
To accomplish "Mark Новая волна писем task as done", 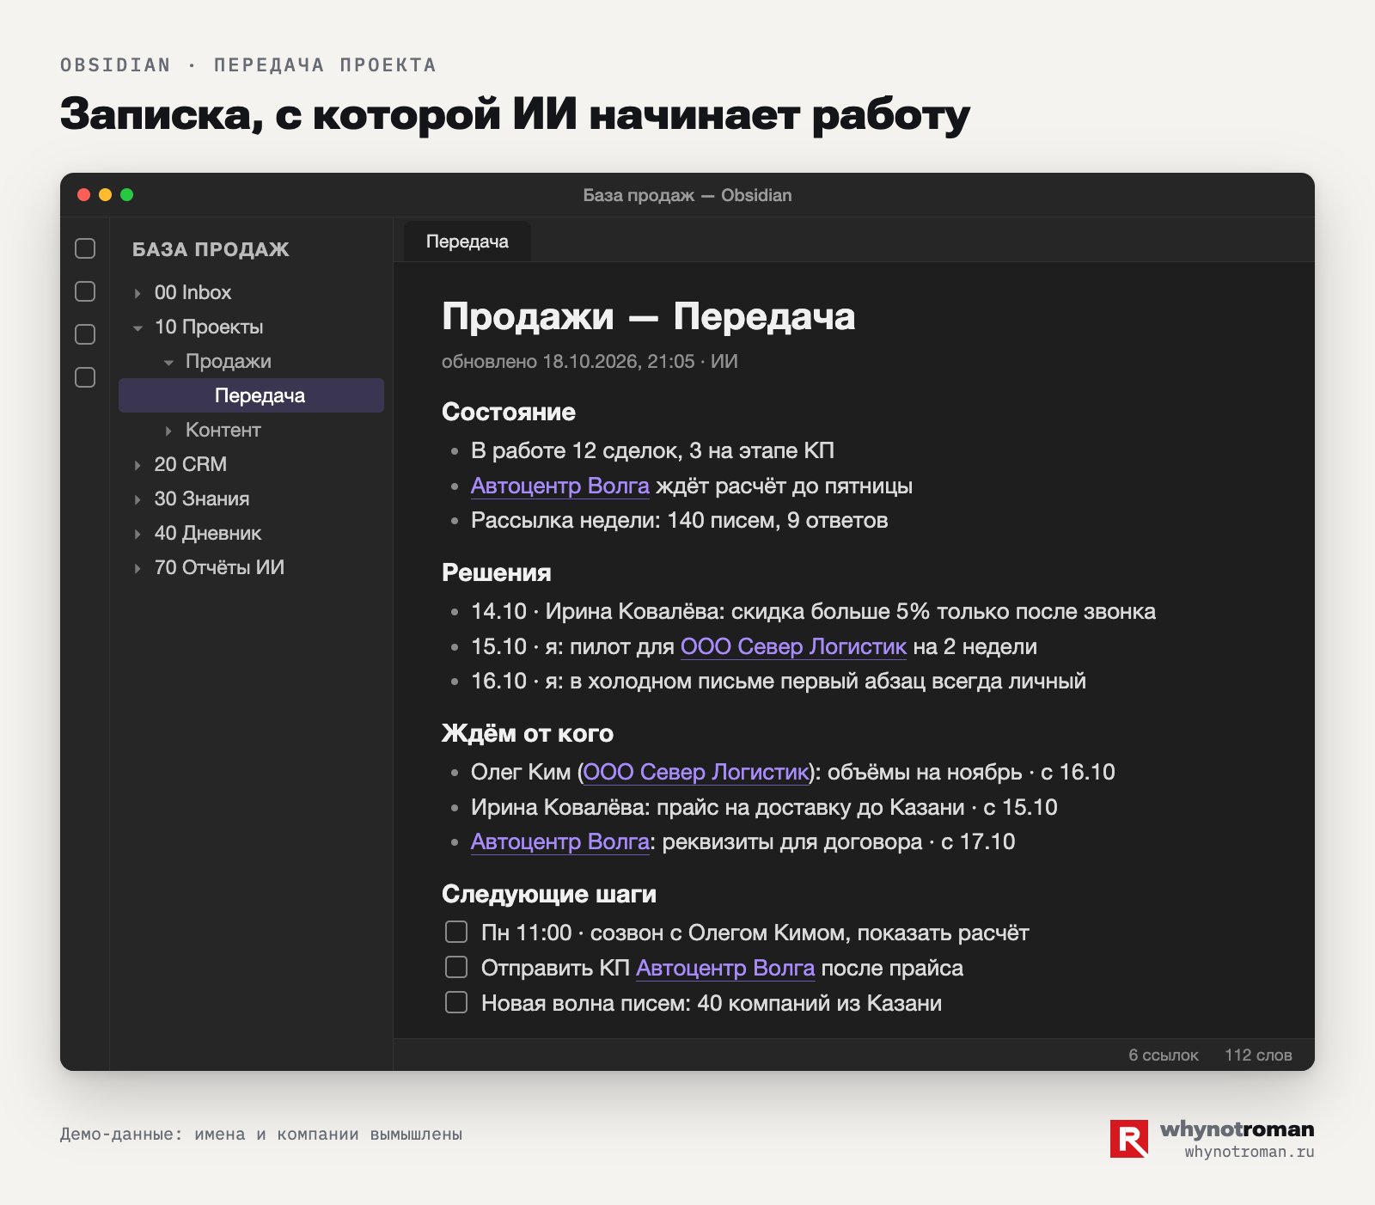I will click(x=456, y=1002).
